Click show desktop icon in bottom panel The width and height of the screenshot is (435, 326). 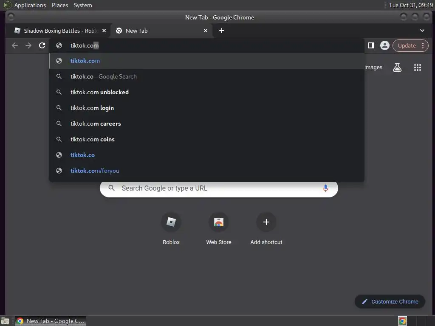pos(5,321)
